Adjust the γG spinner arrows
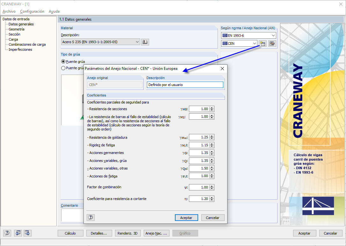 [212, 153]
